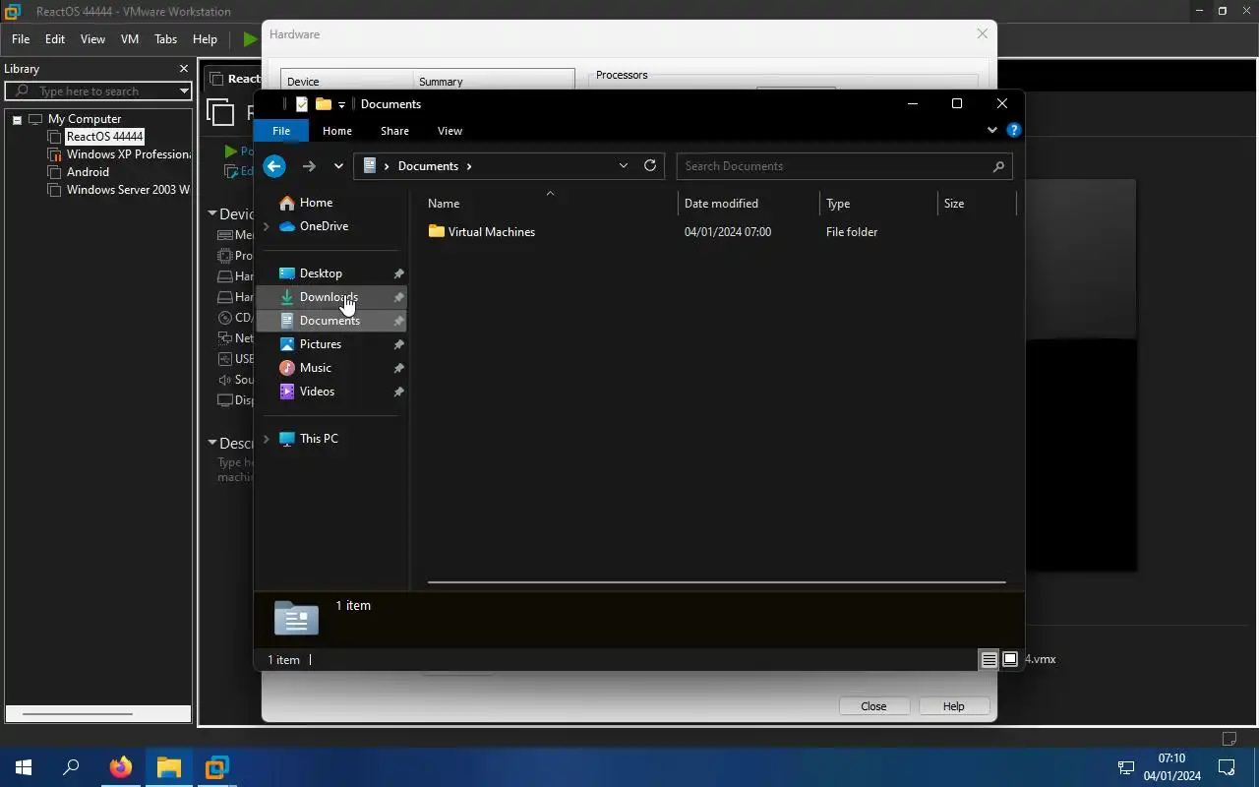Switch to the View ribbon tab
Screen dimensions: 1259x787
click(x=450, y=131)
